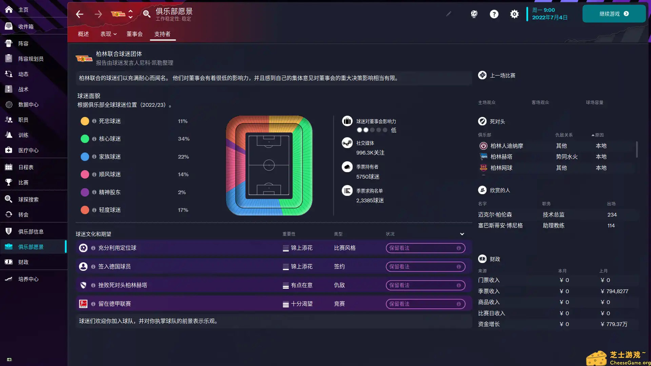This screenshot has height=366, width=651.
Task: Switch to the 概述 tab
Action: click(x=83, y=34)
